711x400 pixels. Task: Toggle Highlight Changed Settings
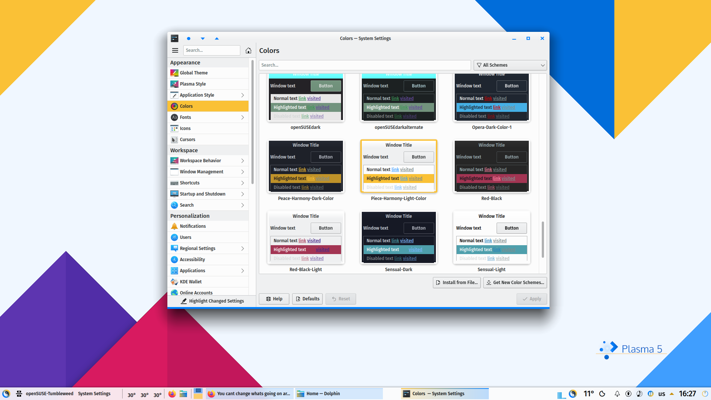click(212, 301)
